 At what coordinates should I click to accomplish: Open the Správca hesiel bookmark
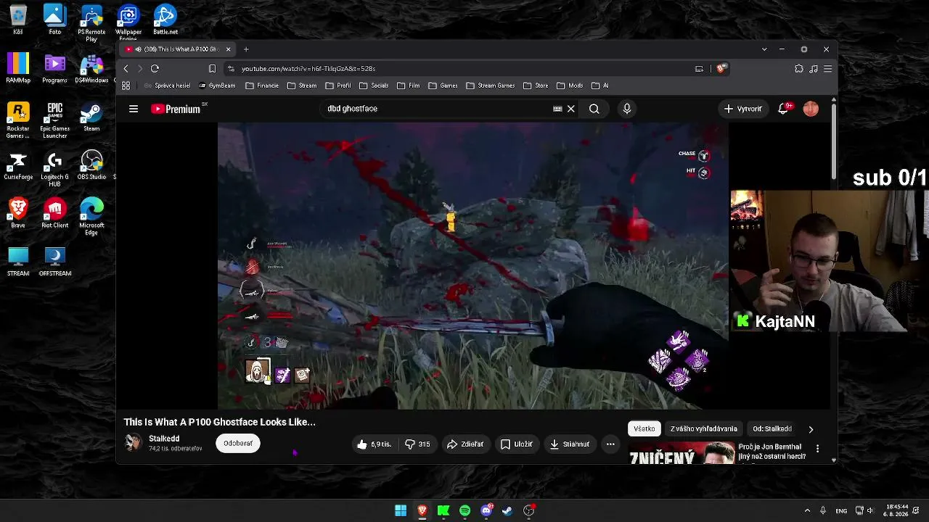(x=167, y=86)
